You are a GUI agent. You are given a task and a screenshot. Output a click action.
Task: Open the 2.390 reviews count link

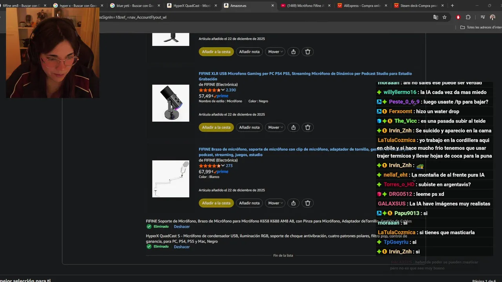coord(231,90)
